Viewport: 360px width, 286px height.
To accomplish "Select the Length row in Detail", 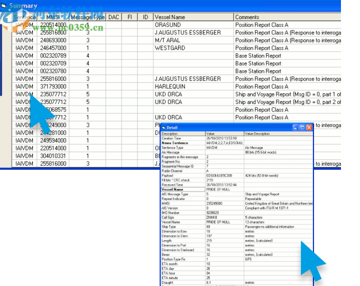I will (237, 241).
